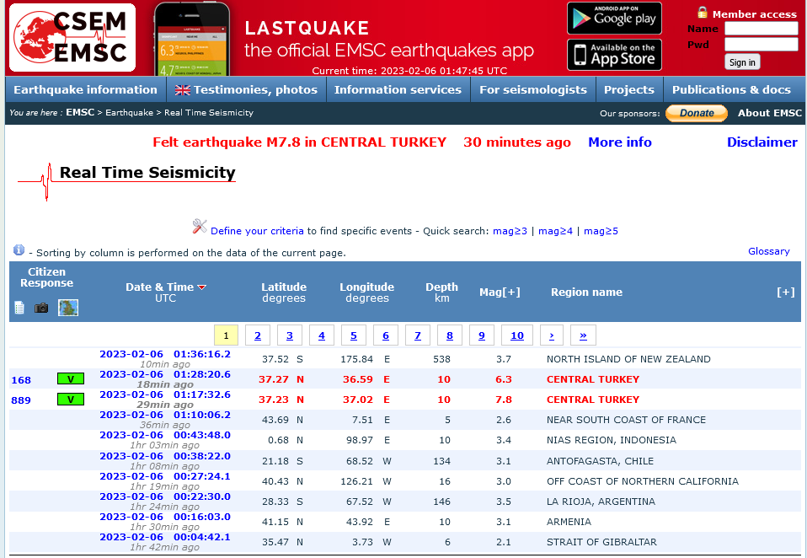Screen dimensions: 807x558
Task: Select quick search mag≥4
Action: pyautogui.click(x=555, y=231)
